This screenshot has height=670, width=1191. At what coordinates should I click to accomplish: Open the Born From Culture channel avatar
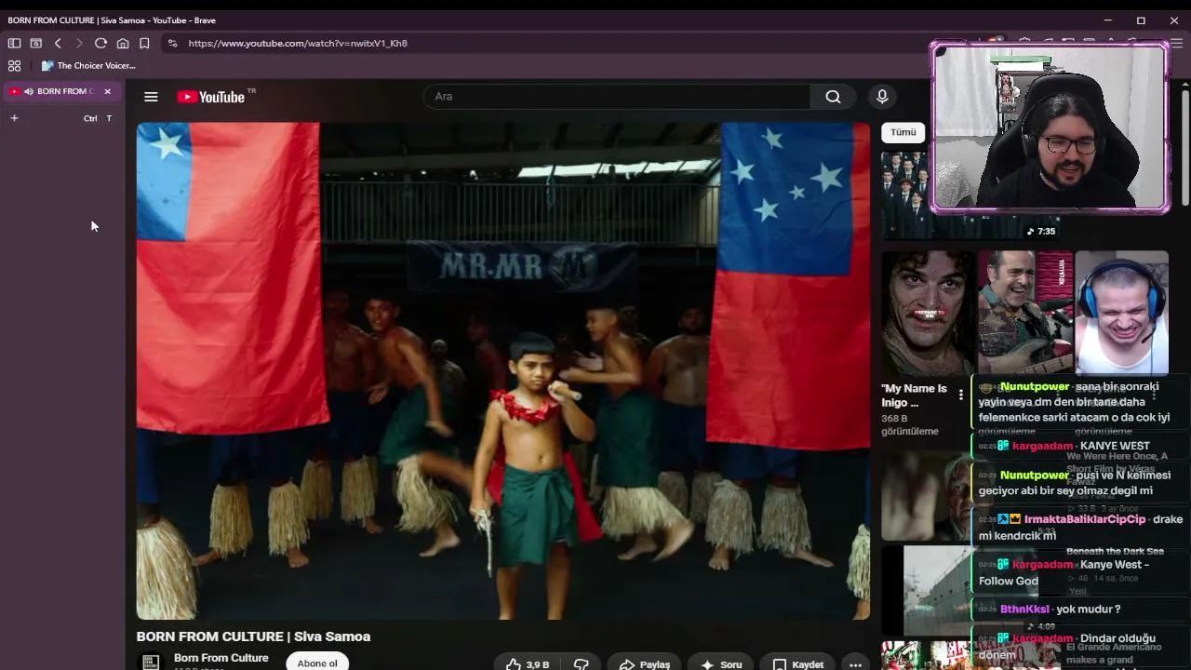click(x=149, y=662)
